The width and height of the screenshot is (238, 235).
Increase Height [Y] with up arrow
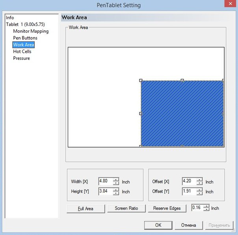click(116, 189)
